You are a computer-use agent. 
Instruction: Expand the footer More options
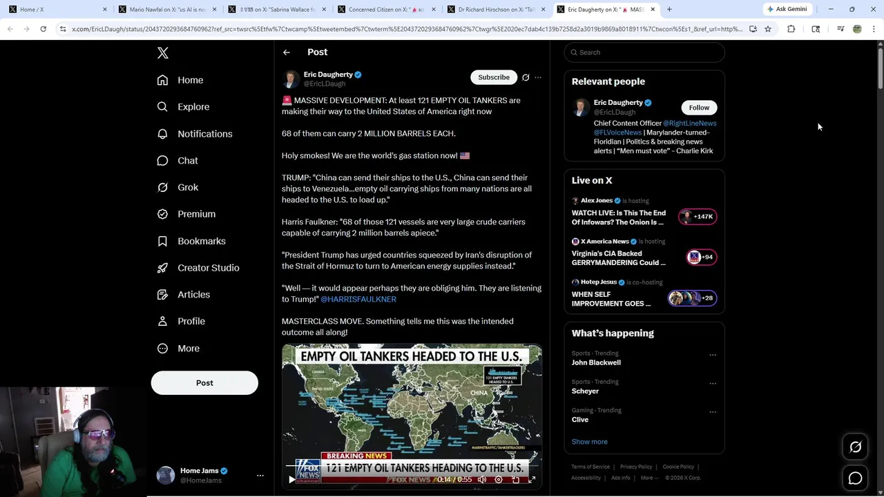coord(649,478)
